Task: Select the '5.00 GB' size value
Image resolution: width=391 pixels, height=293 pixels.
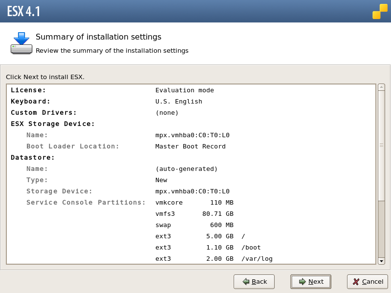Action: (220, 236)
